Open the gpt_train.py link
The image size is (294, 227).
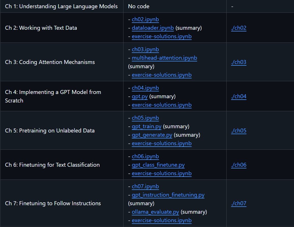click(147, 126)
